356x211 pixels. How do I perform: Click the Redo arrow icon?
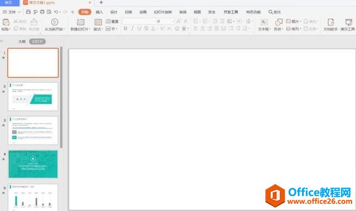click(65, 12)
